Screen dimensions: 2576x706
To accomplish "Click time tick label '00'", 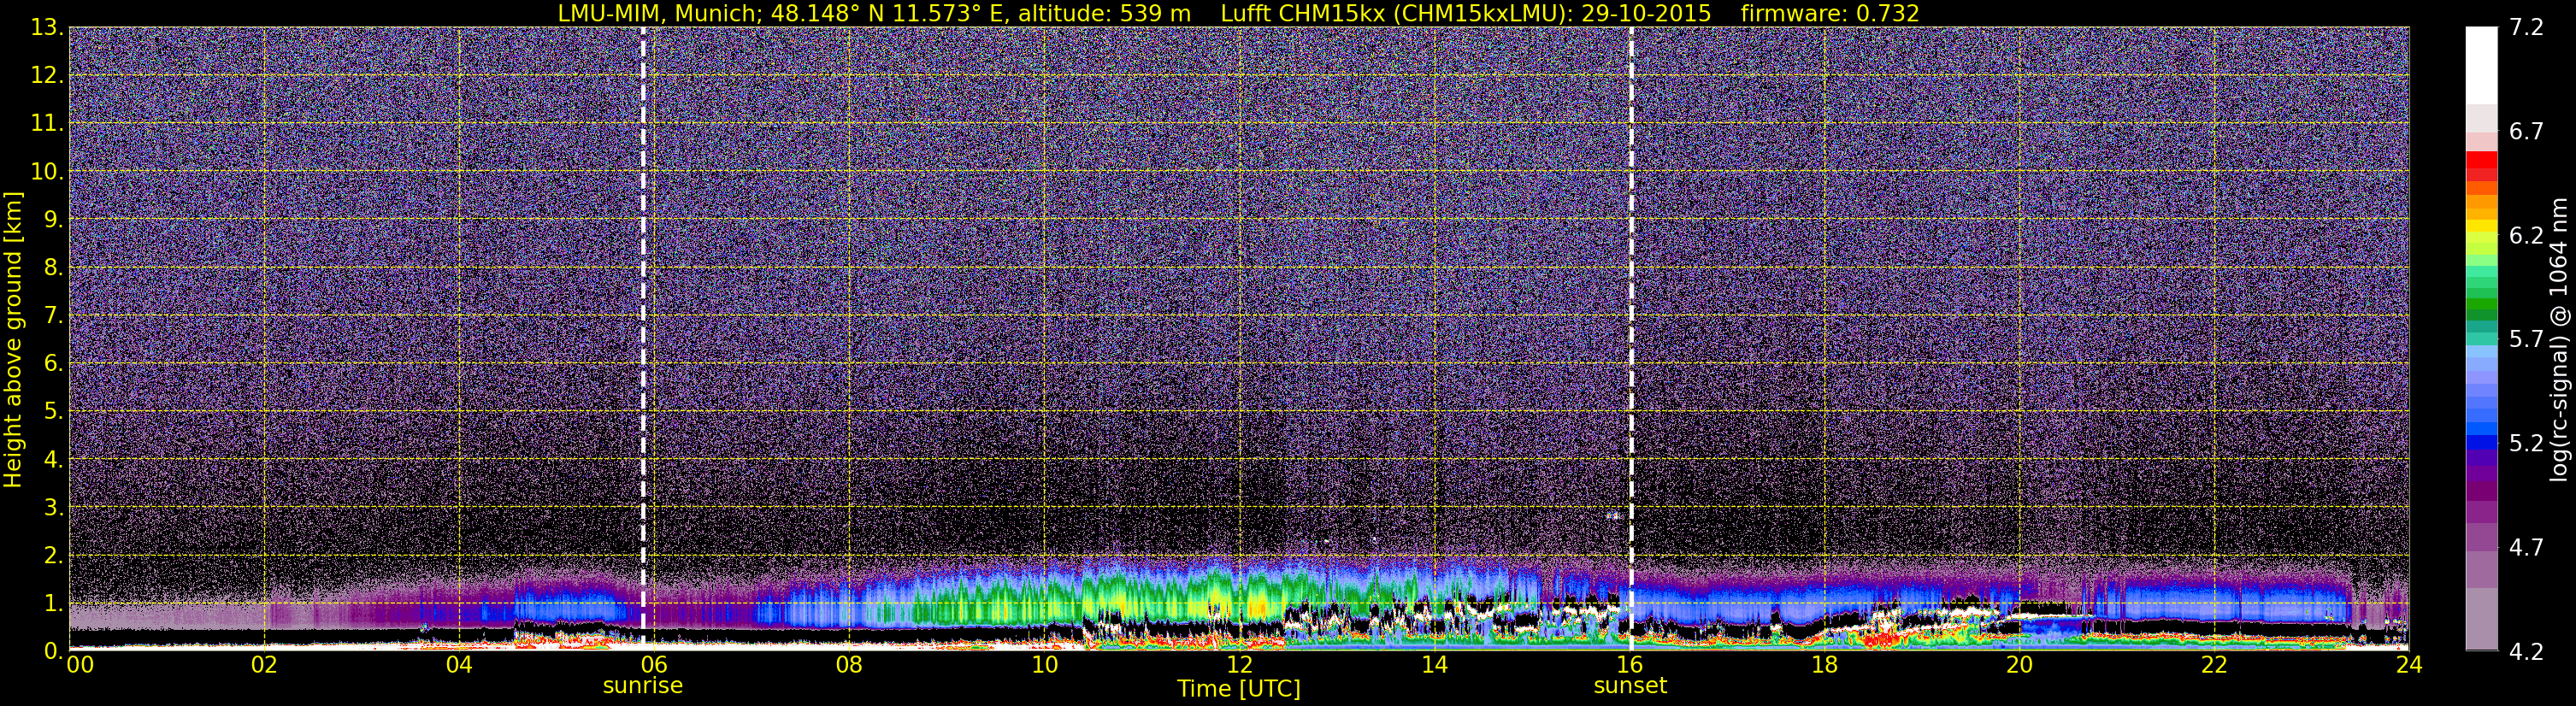I will pyautogui.click(x=80, y=666).
